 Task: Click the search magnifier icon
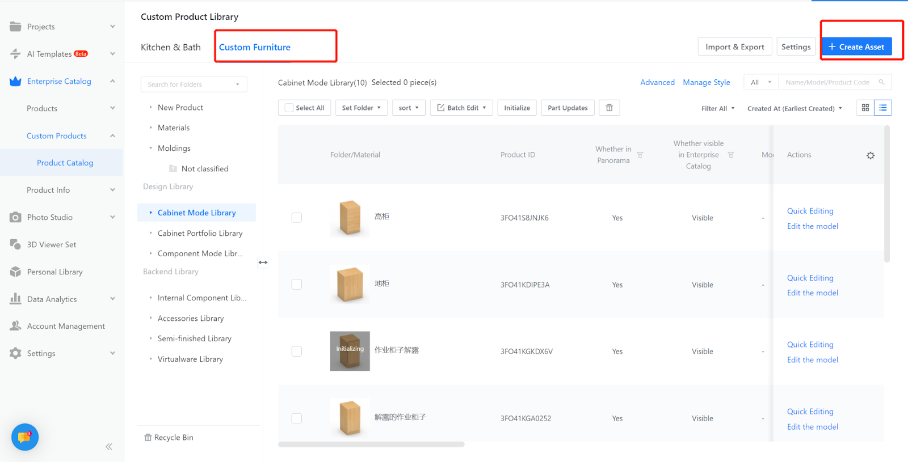point(881,82)
